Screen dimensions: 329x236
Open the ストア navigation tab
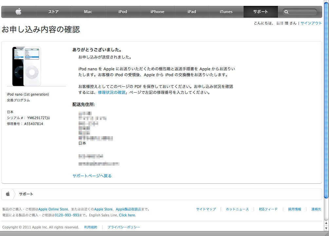tap(53, 12)
